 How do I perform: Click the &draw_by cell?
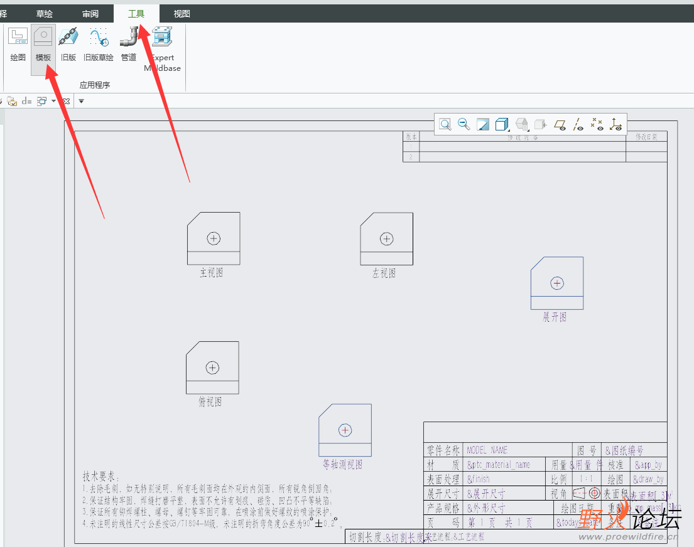click(x=648, y=479)
